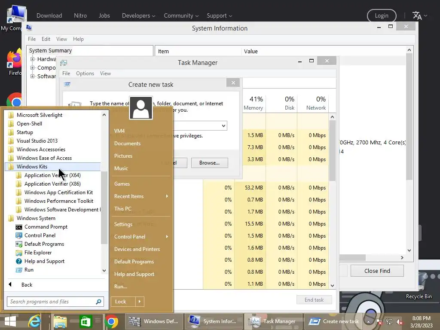
Task: Open Windows Performance Toolkit folder
Action: (x=58, y=201)
